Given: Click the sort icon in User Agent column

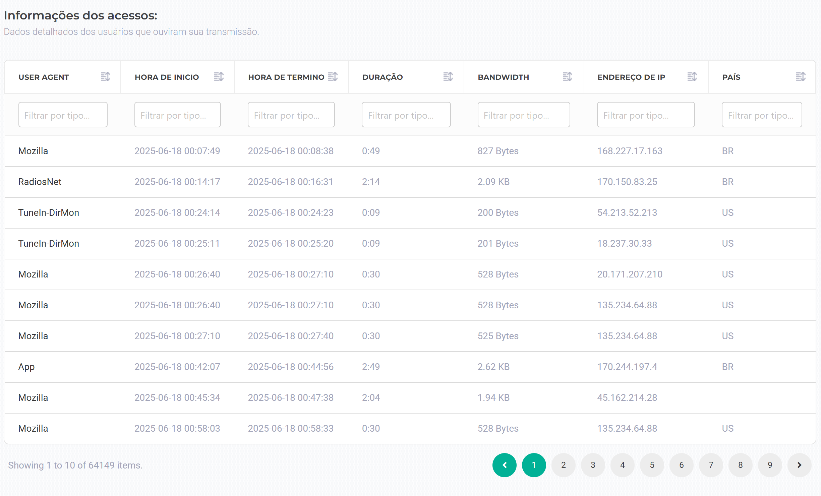Looking at the screenshot, I should pos(105,77).
